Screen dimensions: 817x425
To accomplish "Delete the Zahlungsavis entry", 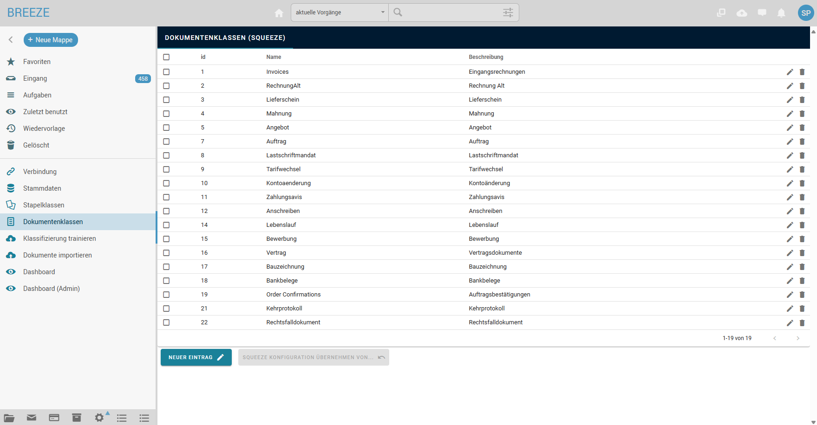I will click(x=802, y=197).
